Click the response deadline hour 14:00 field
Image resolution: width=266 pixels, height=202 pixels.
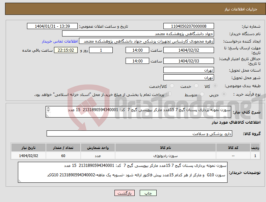point(137,50)
